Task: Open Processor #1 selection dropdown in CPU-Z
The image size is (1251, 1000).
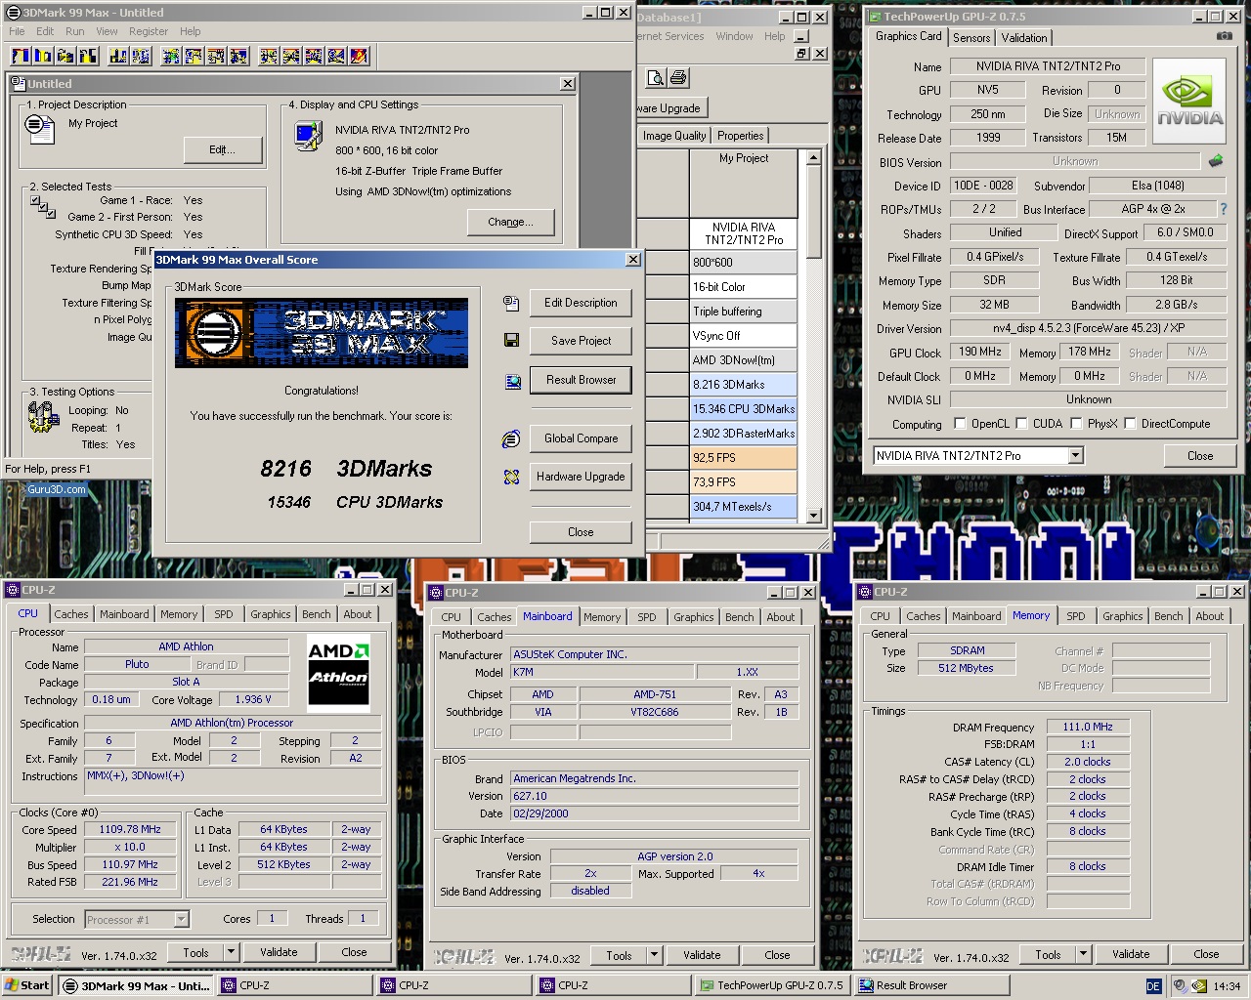Action: 181,919
